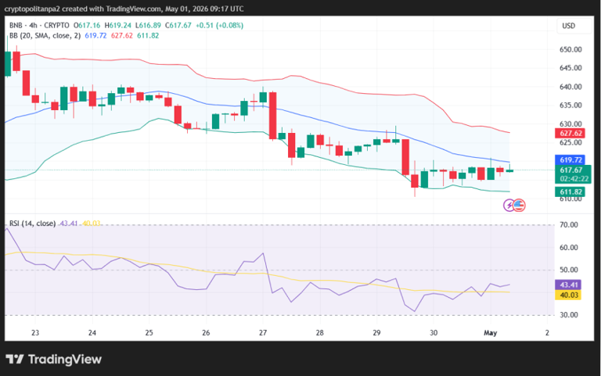Click the 02:42:22 candle countdown timer
The image size is (601, 376).
point(574,179)
